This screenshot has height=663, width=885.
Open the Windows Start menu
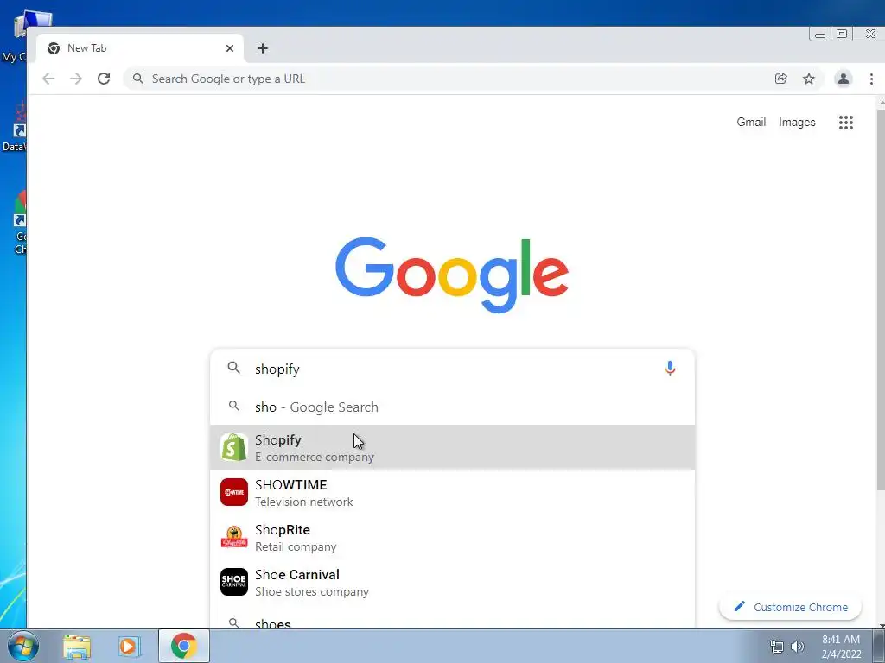coord(22,646)
